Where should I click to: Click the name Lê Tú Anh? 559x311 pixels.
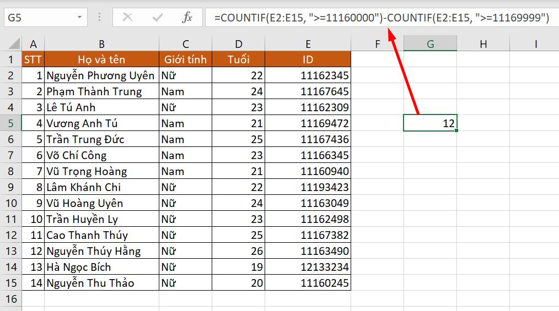(71, 107)
